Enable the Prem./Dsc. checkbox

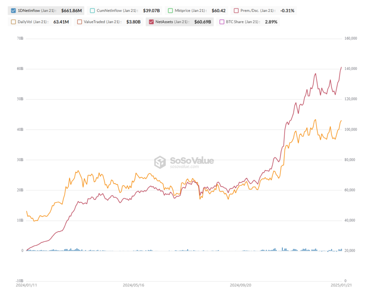pyautogui.click(x=236, y=10)
